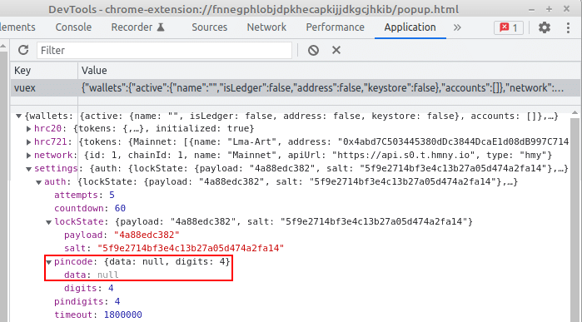Image resolution: width=582 pixels, height=322 pixels.
Task: Click the timeout: 1800000 property
Action: pyautogui.click(x=98, y=315)
